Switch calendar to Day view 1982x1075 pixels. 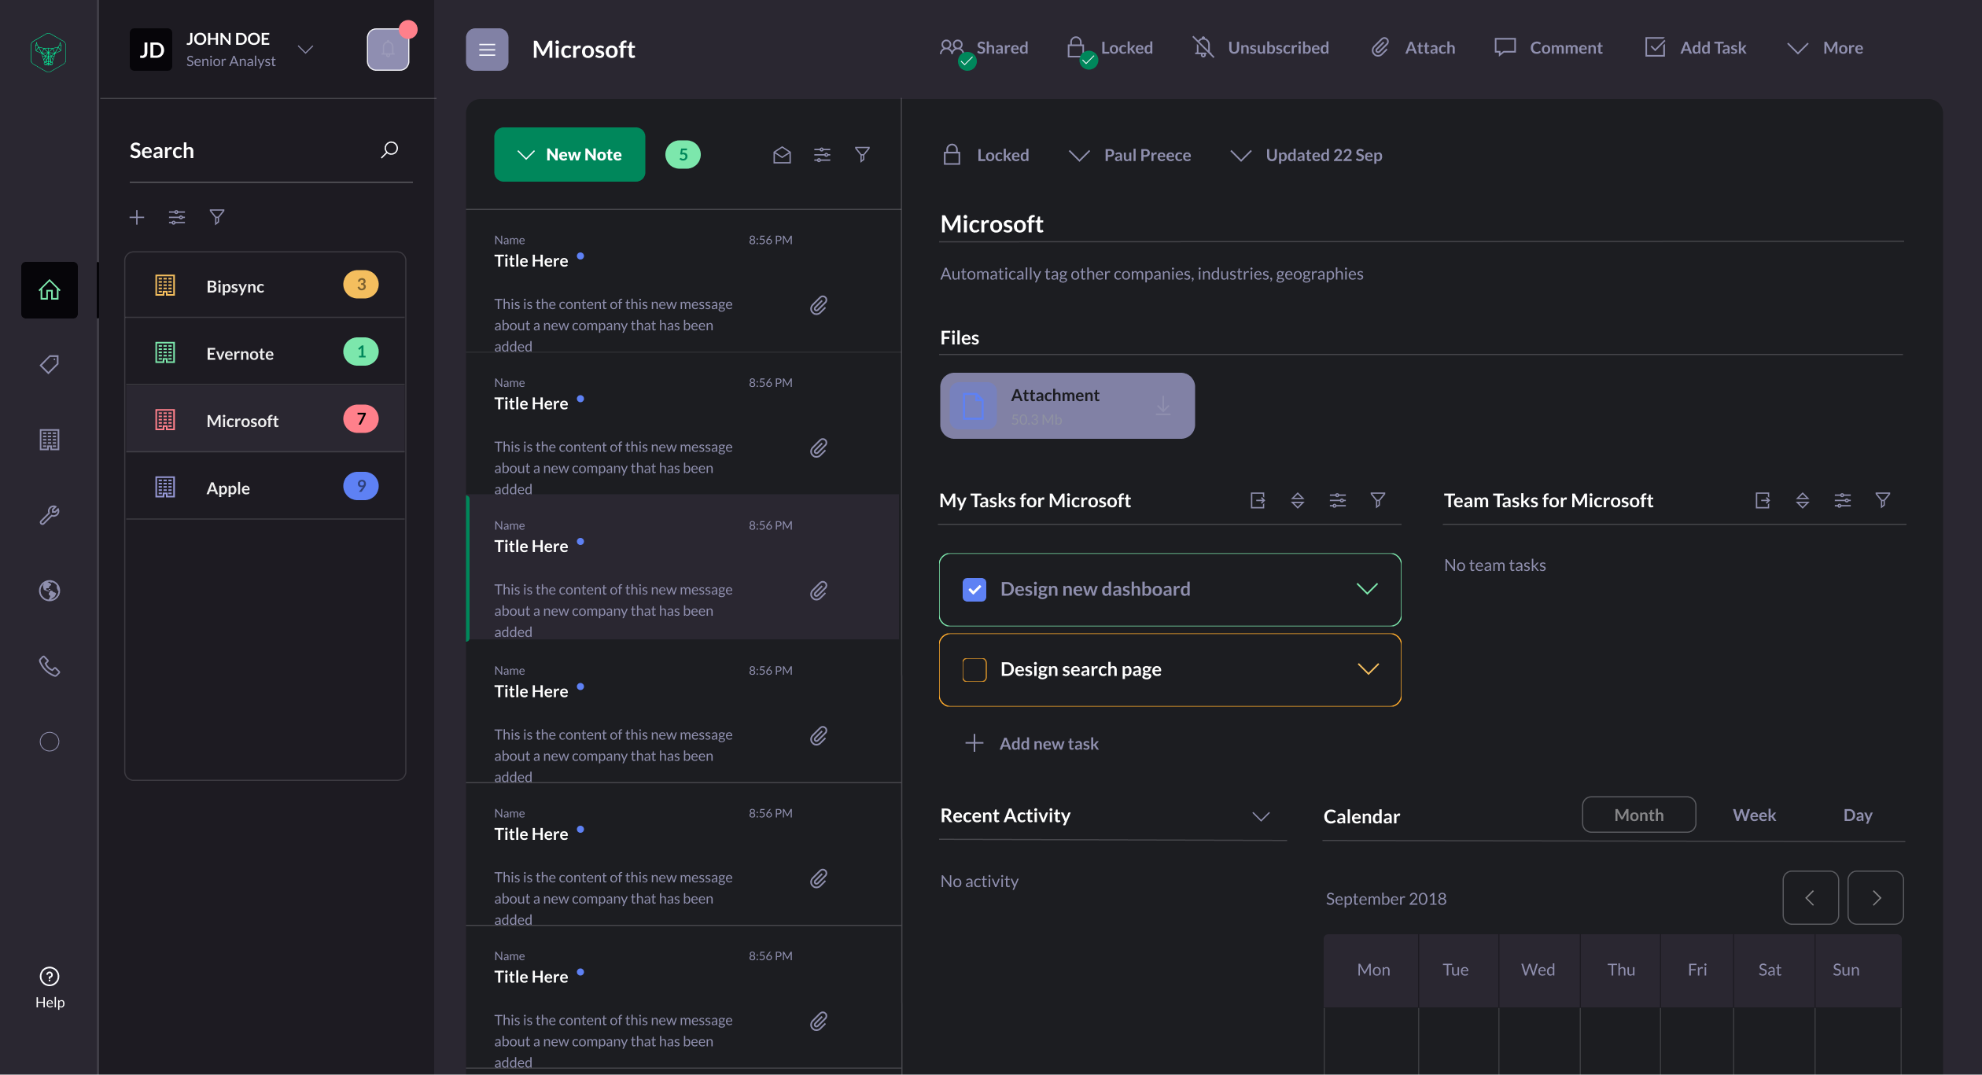pos(1858,815)
